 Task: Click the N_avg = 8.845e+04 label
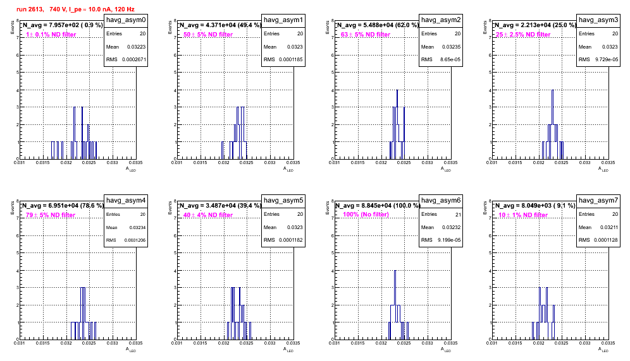[378, 205]
